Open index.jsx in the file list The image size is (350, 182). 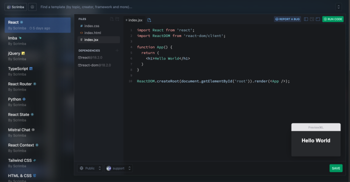point(98,39)
